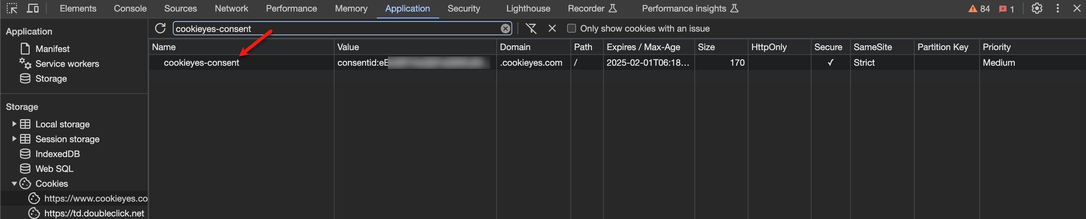Click the clear filtered cookies icon
Screen dimensions: 1086x219
(531, 28)
